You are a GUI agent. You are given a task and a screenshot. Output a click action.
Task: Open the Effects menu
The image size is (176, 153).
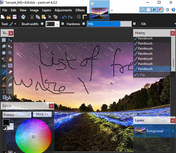coord(80,10)
